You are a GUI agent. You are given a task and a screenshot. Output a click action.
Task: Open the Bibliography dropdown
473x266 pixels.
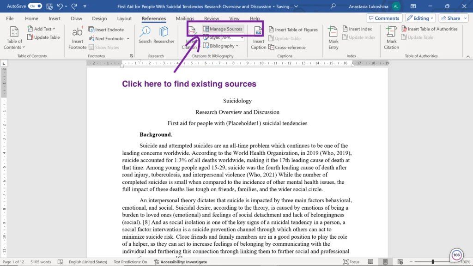(x=224, y=46)
